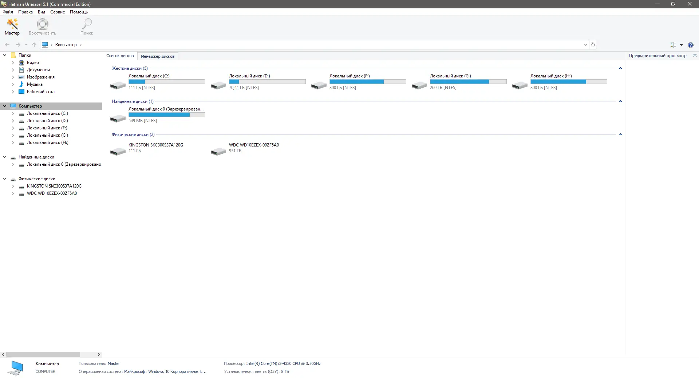Collapse the Найденные диски (1) group
The height and width of the screenshot is (378, 699).
(x=620, y=101)
